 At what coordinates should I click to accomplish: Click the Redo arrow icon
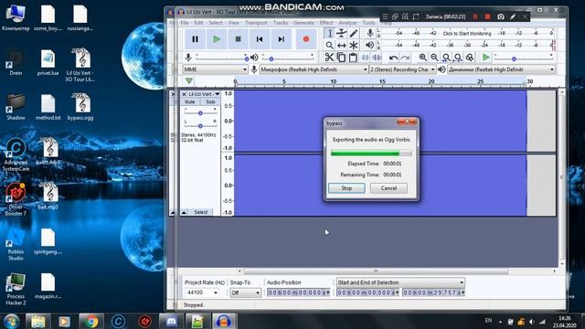[x=405, y=58]
